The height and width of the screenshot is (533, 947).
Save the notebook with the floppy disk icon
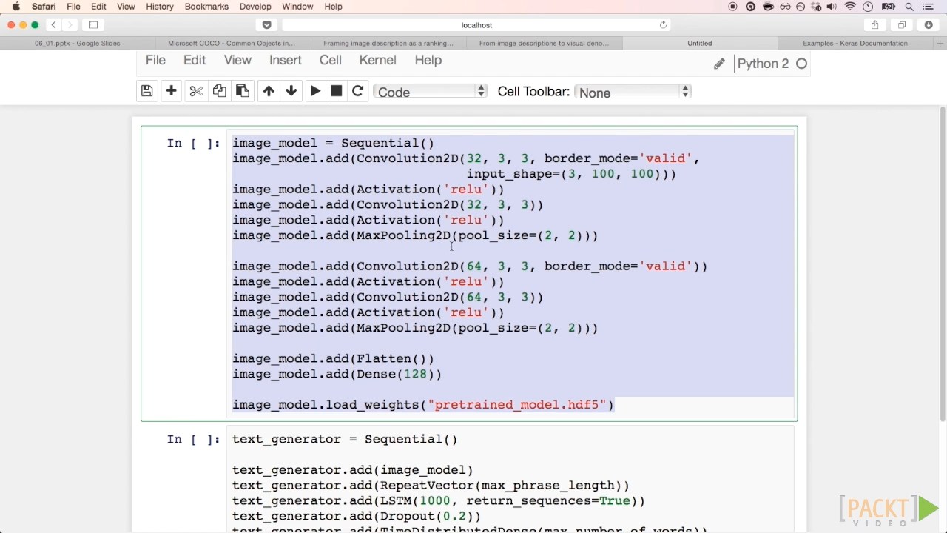point(146,91)
